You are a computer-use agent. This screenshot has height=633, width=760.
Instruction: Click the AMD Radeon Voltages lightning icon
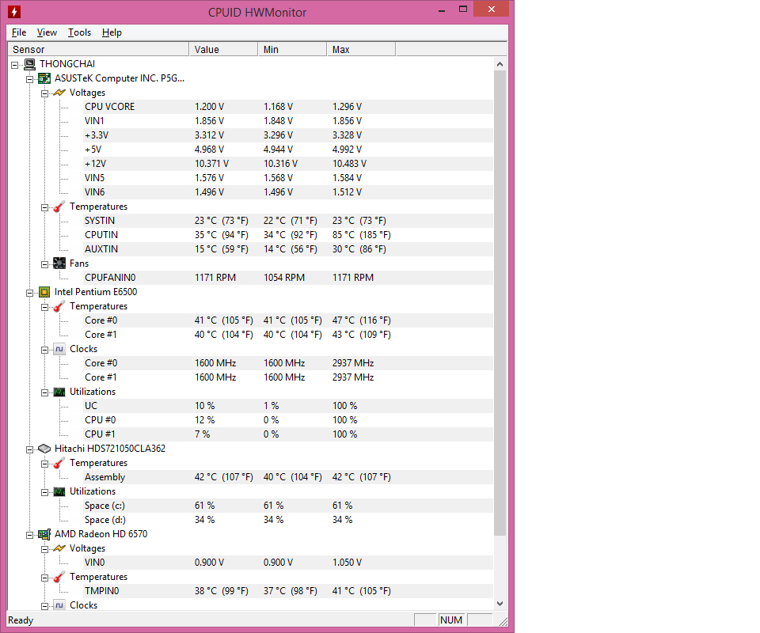click(x=59, y=548)
